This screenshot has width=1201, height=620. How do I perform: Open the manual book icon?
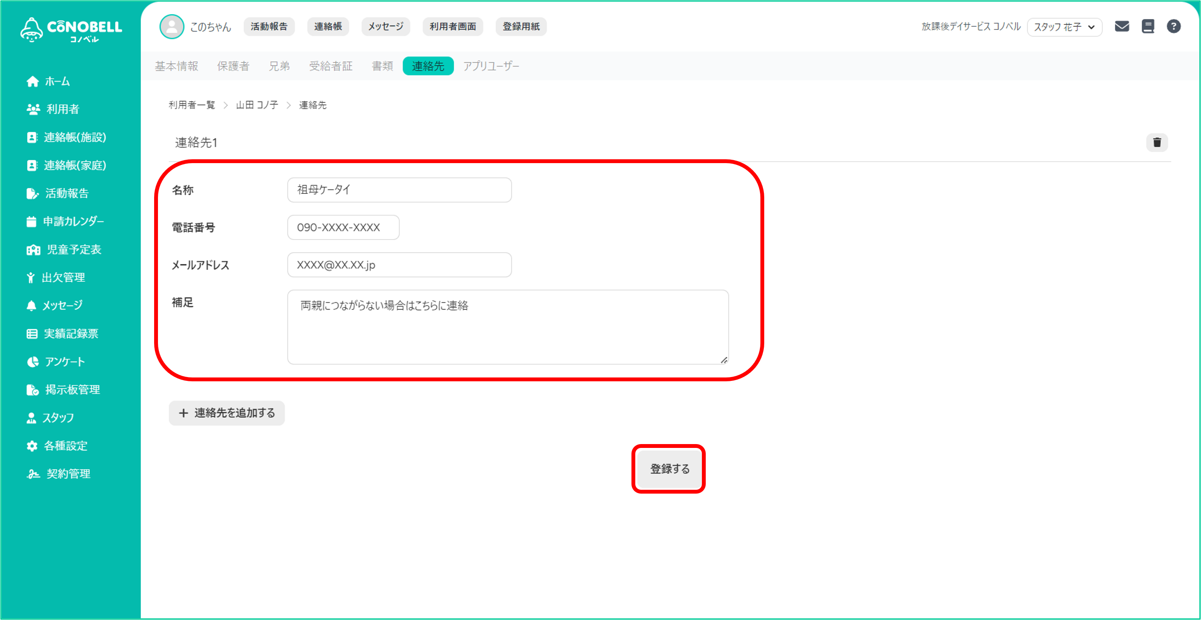pyautogui.click(x=1148, y=26)
